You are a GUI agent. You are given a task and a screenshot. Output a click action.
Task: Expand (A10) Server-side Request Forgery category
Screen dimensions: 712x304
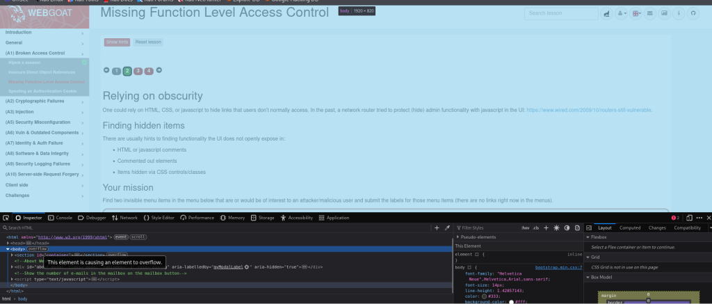[44, 175]
